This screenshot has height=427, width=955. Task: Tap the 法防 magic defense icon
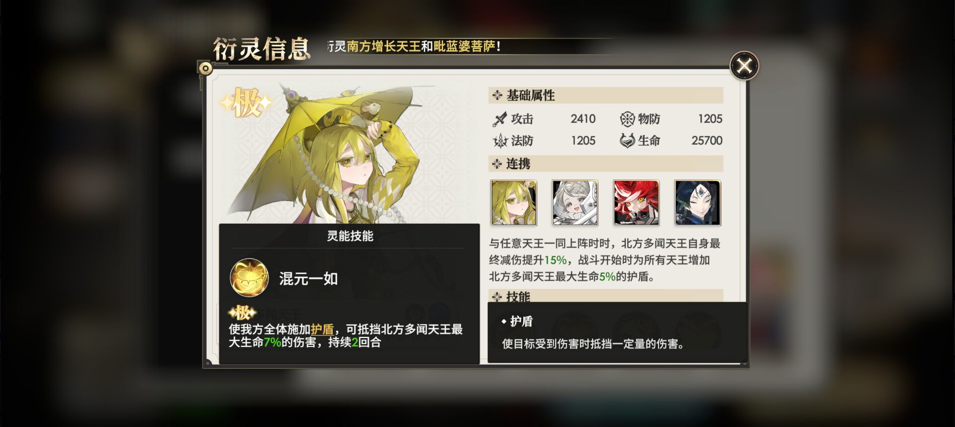pyautogui.click(x=499, y=141)
